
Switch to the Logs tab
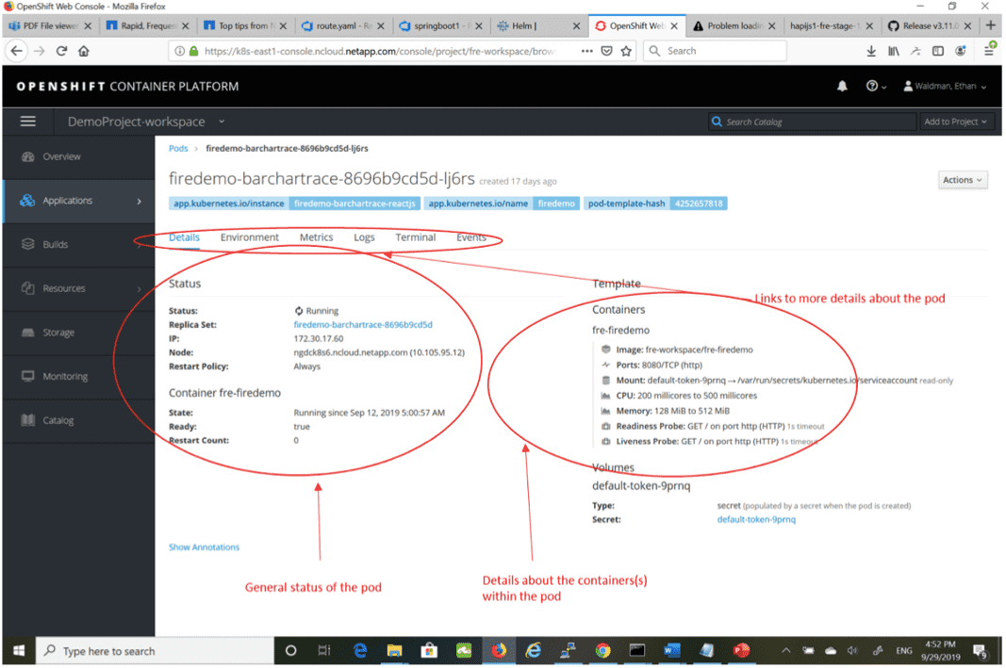pyautogui.click(x=364, y=237)
